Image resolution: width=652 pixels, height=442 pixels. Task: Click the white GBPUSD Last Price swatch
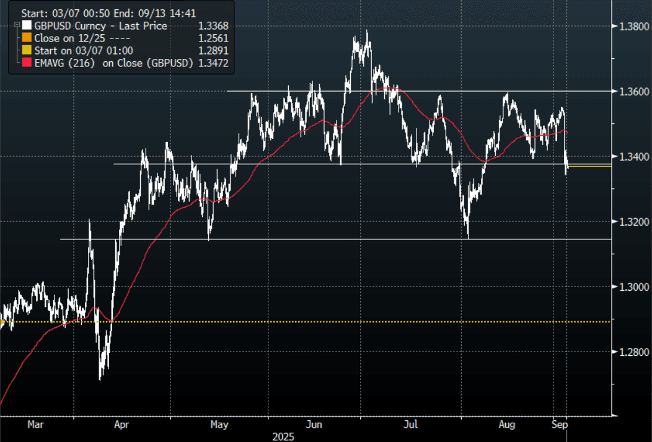click(x=25, y=25)
